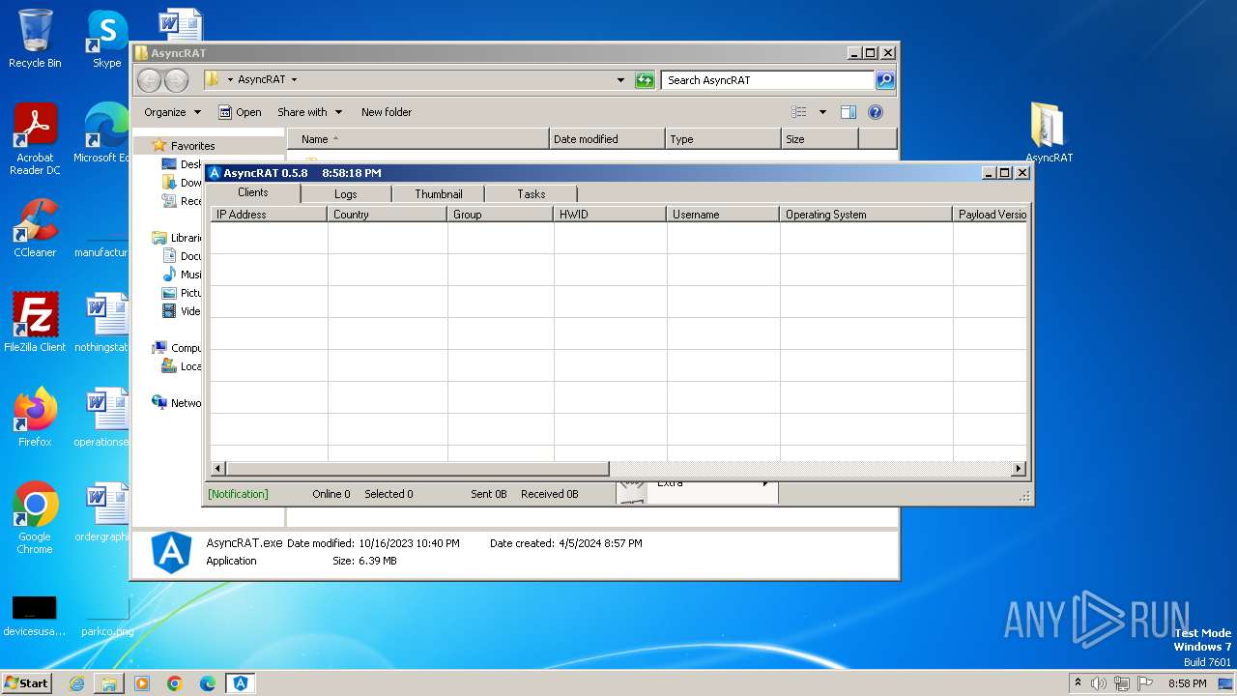Open Edge from the taskbar
This screenshot has width=1237, height=696.
208,683
